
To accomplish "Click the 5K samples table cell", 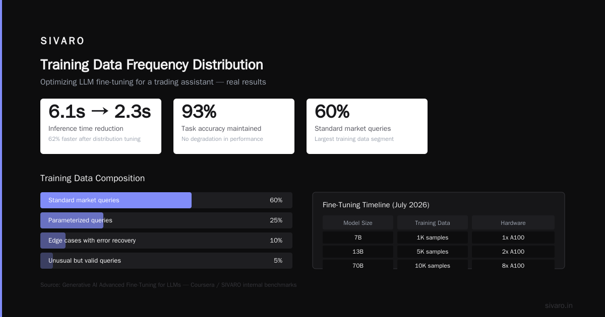I will click(433, 252).
